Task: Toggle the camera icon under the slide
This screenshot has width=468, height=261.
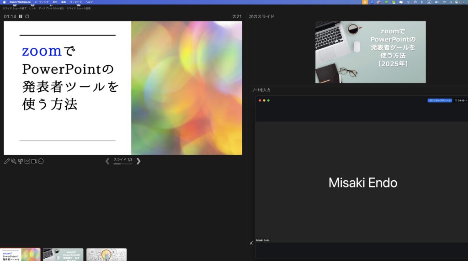Action: coord(34,161)
